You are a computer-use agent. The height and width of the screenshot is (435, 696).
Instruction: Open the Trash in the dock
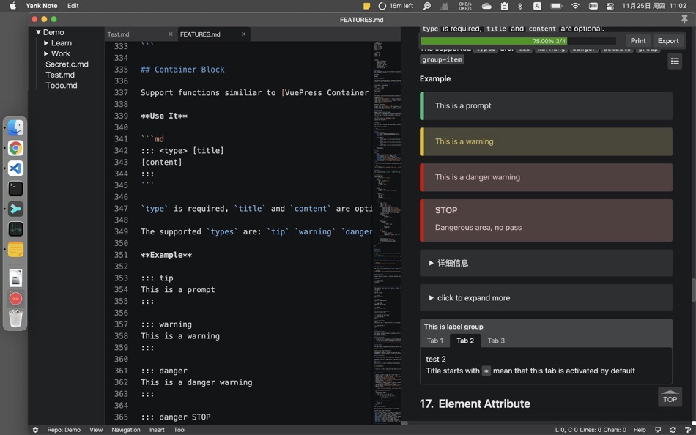click(x=15, y=319)
